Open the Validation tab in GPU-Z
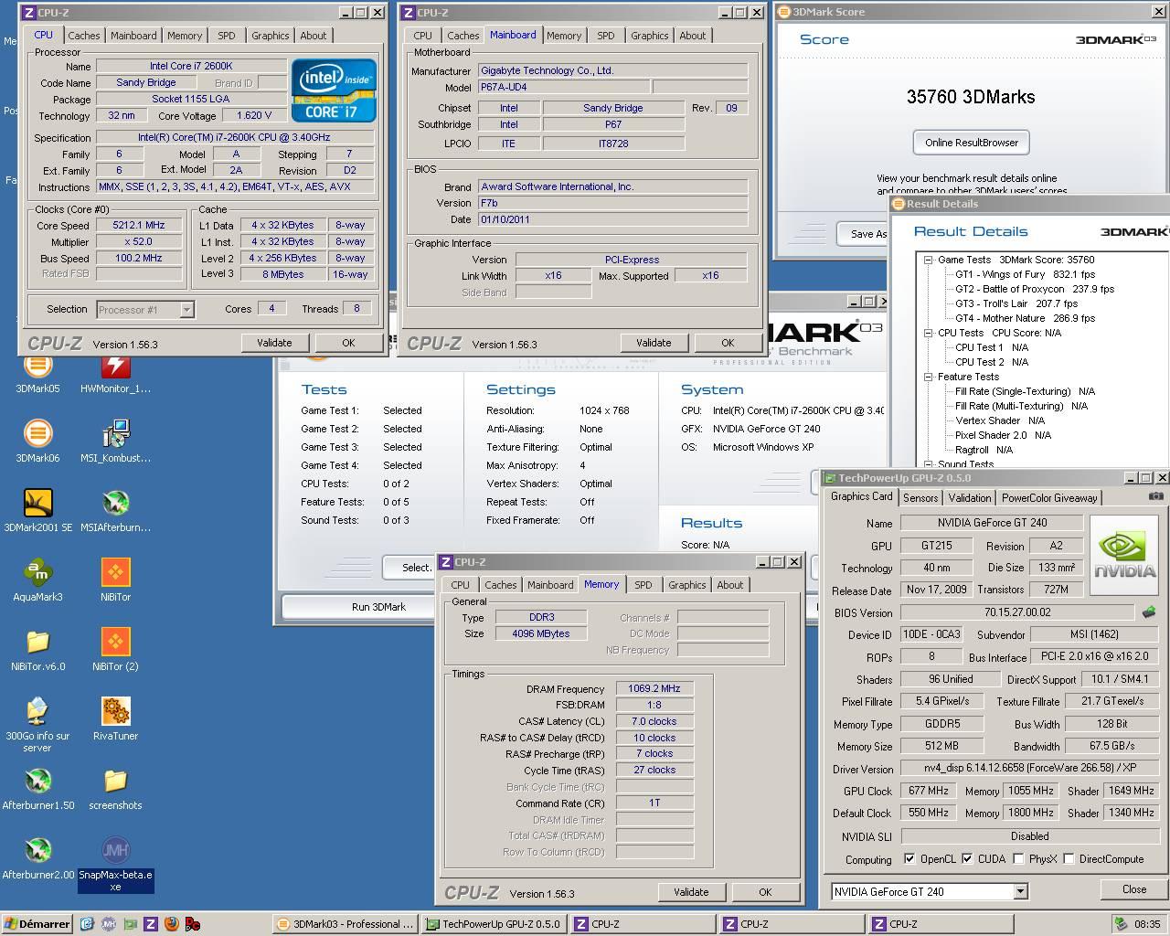Image resolution: width=1170 pixels, height=936 pixels. (970, 498)
